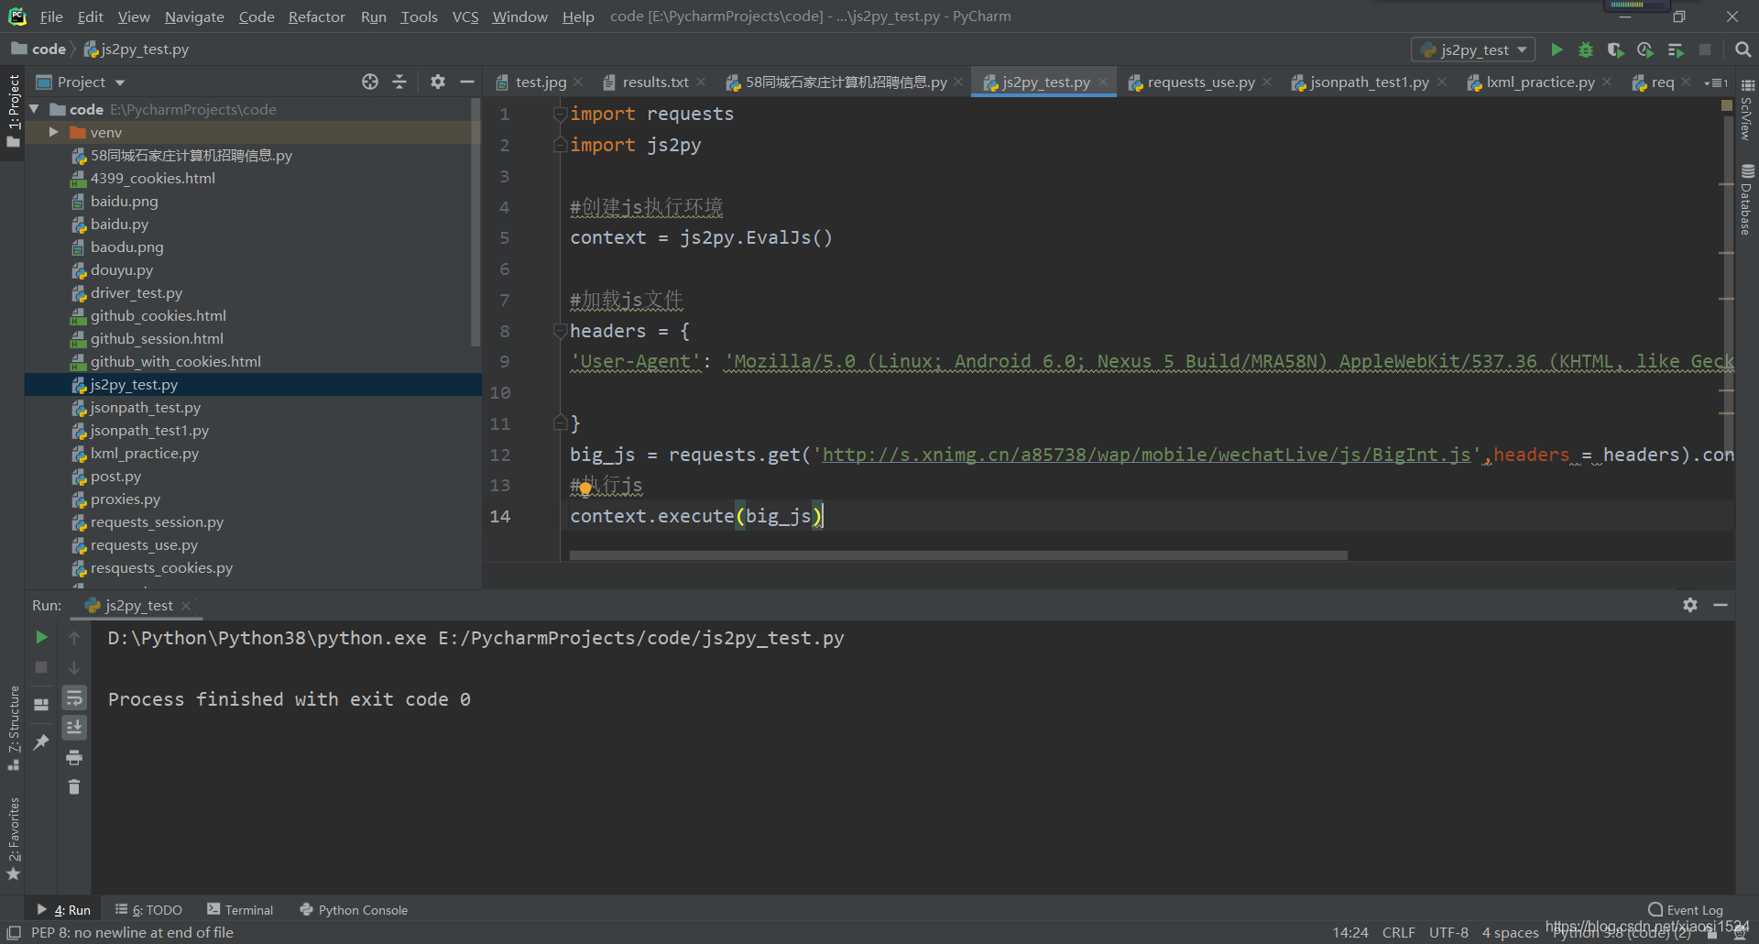Image resolution: width=1759 pixels, height=944 pixels.
Task: Click the js2py_test.py breadcrumb in navigation bar
Action: point(137,49)
